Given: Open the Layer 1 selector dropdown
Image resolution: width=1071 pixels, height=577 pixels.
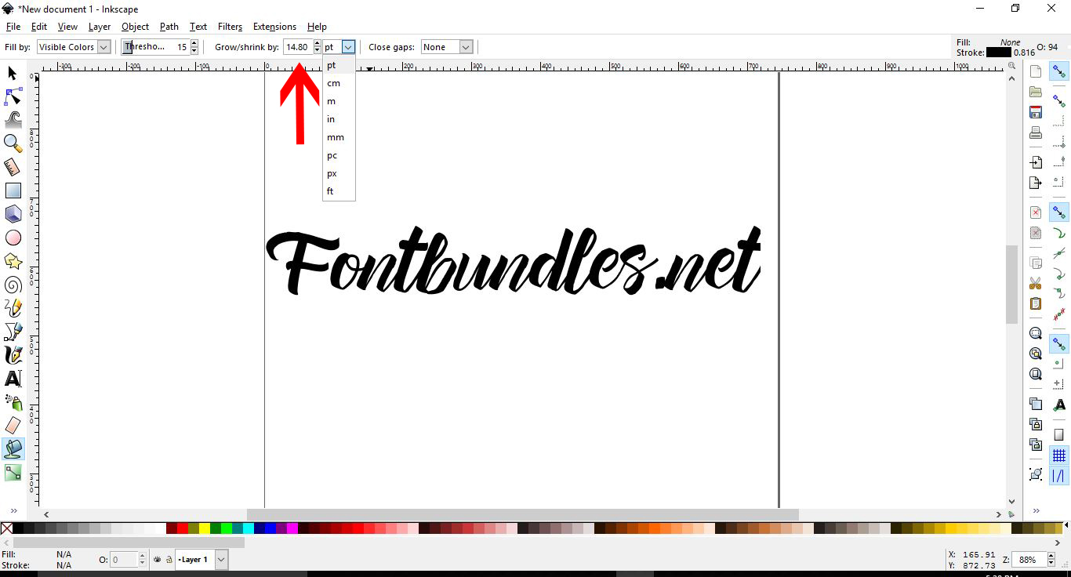Looking at the screenshot, I should [202, 560].
